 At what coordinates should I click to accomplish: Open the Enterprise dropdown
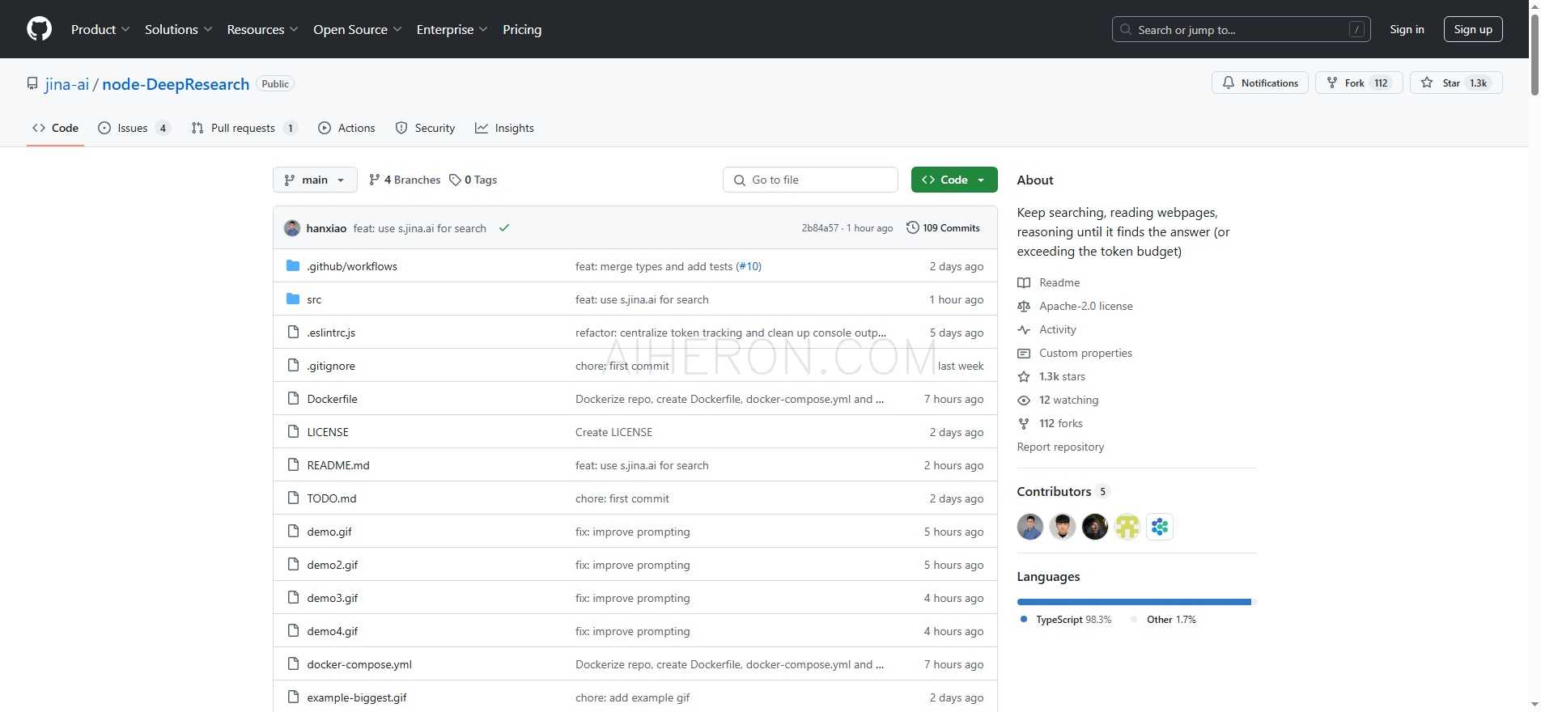[x=452, y=29]
